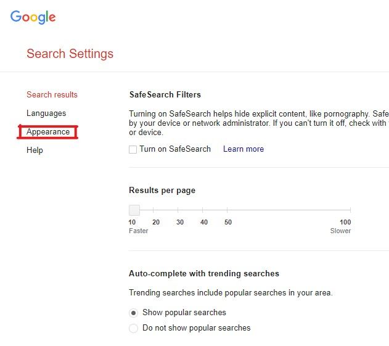Set results per page to 50
389x346 pixels.
227,210
